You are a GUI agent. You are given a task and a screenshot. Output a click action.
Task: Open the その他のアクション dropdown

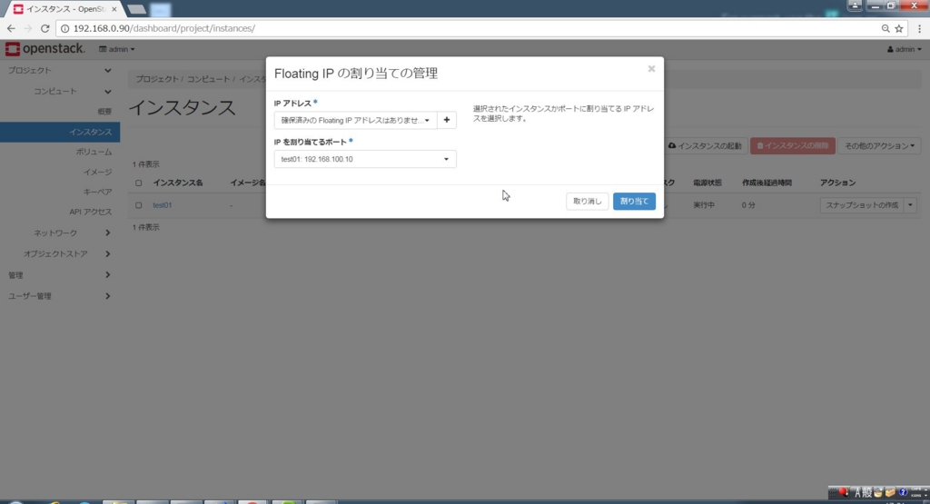[x=879, y=146]
